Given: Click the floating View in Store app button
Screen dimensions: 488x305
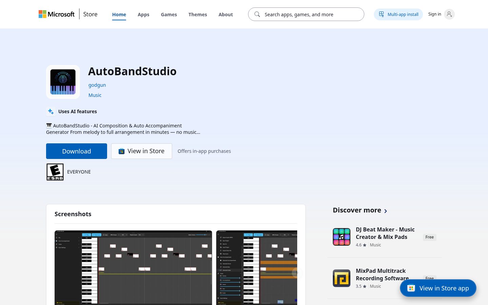Looking at the screenshot, I should point(438,288).
